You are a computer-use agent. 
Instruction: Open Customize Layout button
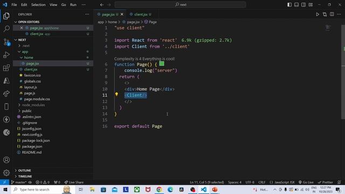310,5
